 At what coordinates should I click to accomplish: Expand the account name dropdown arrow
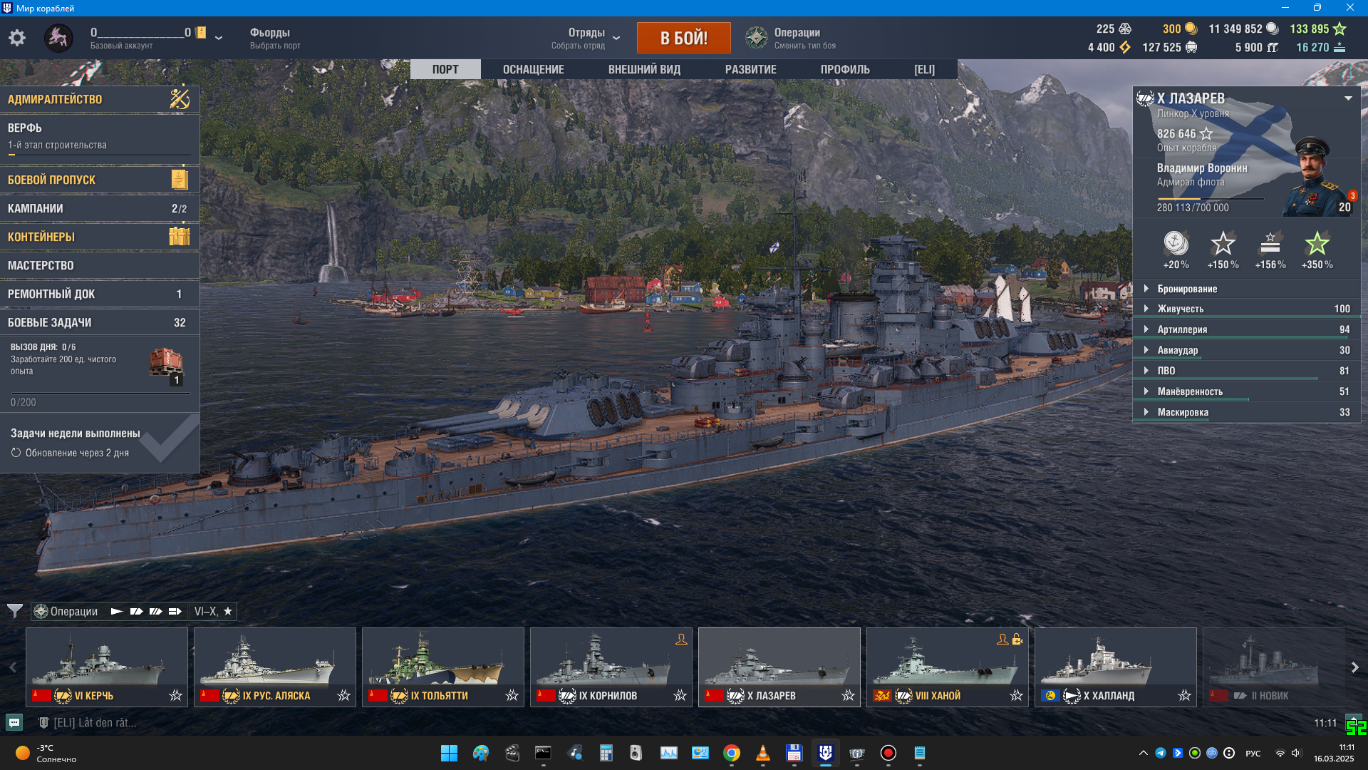click(x=219, y=38)
